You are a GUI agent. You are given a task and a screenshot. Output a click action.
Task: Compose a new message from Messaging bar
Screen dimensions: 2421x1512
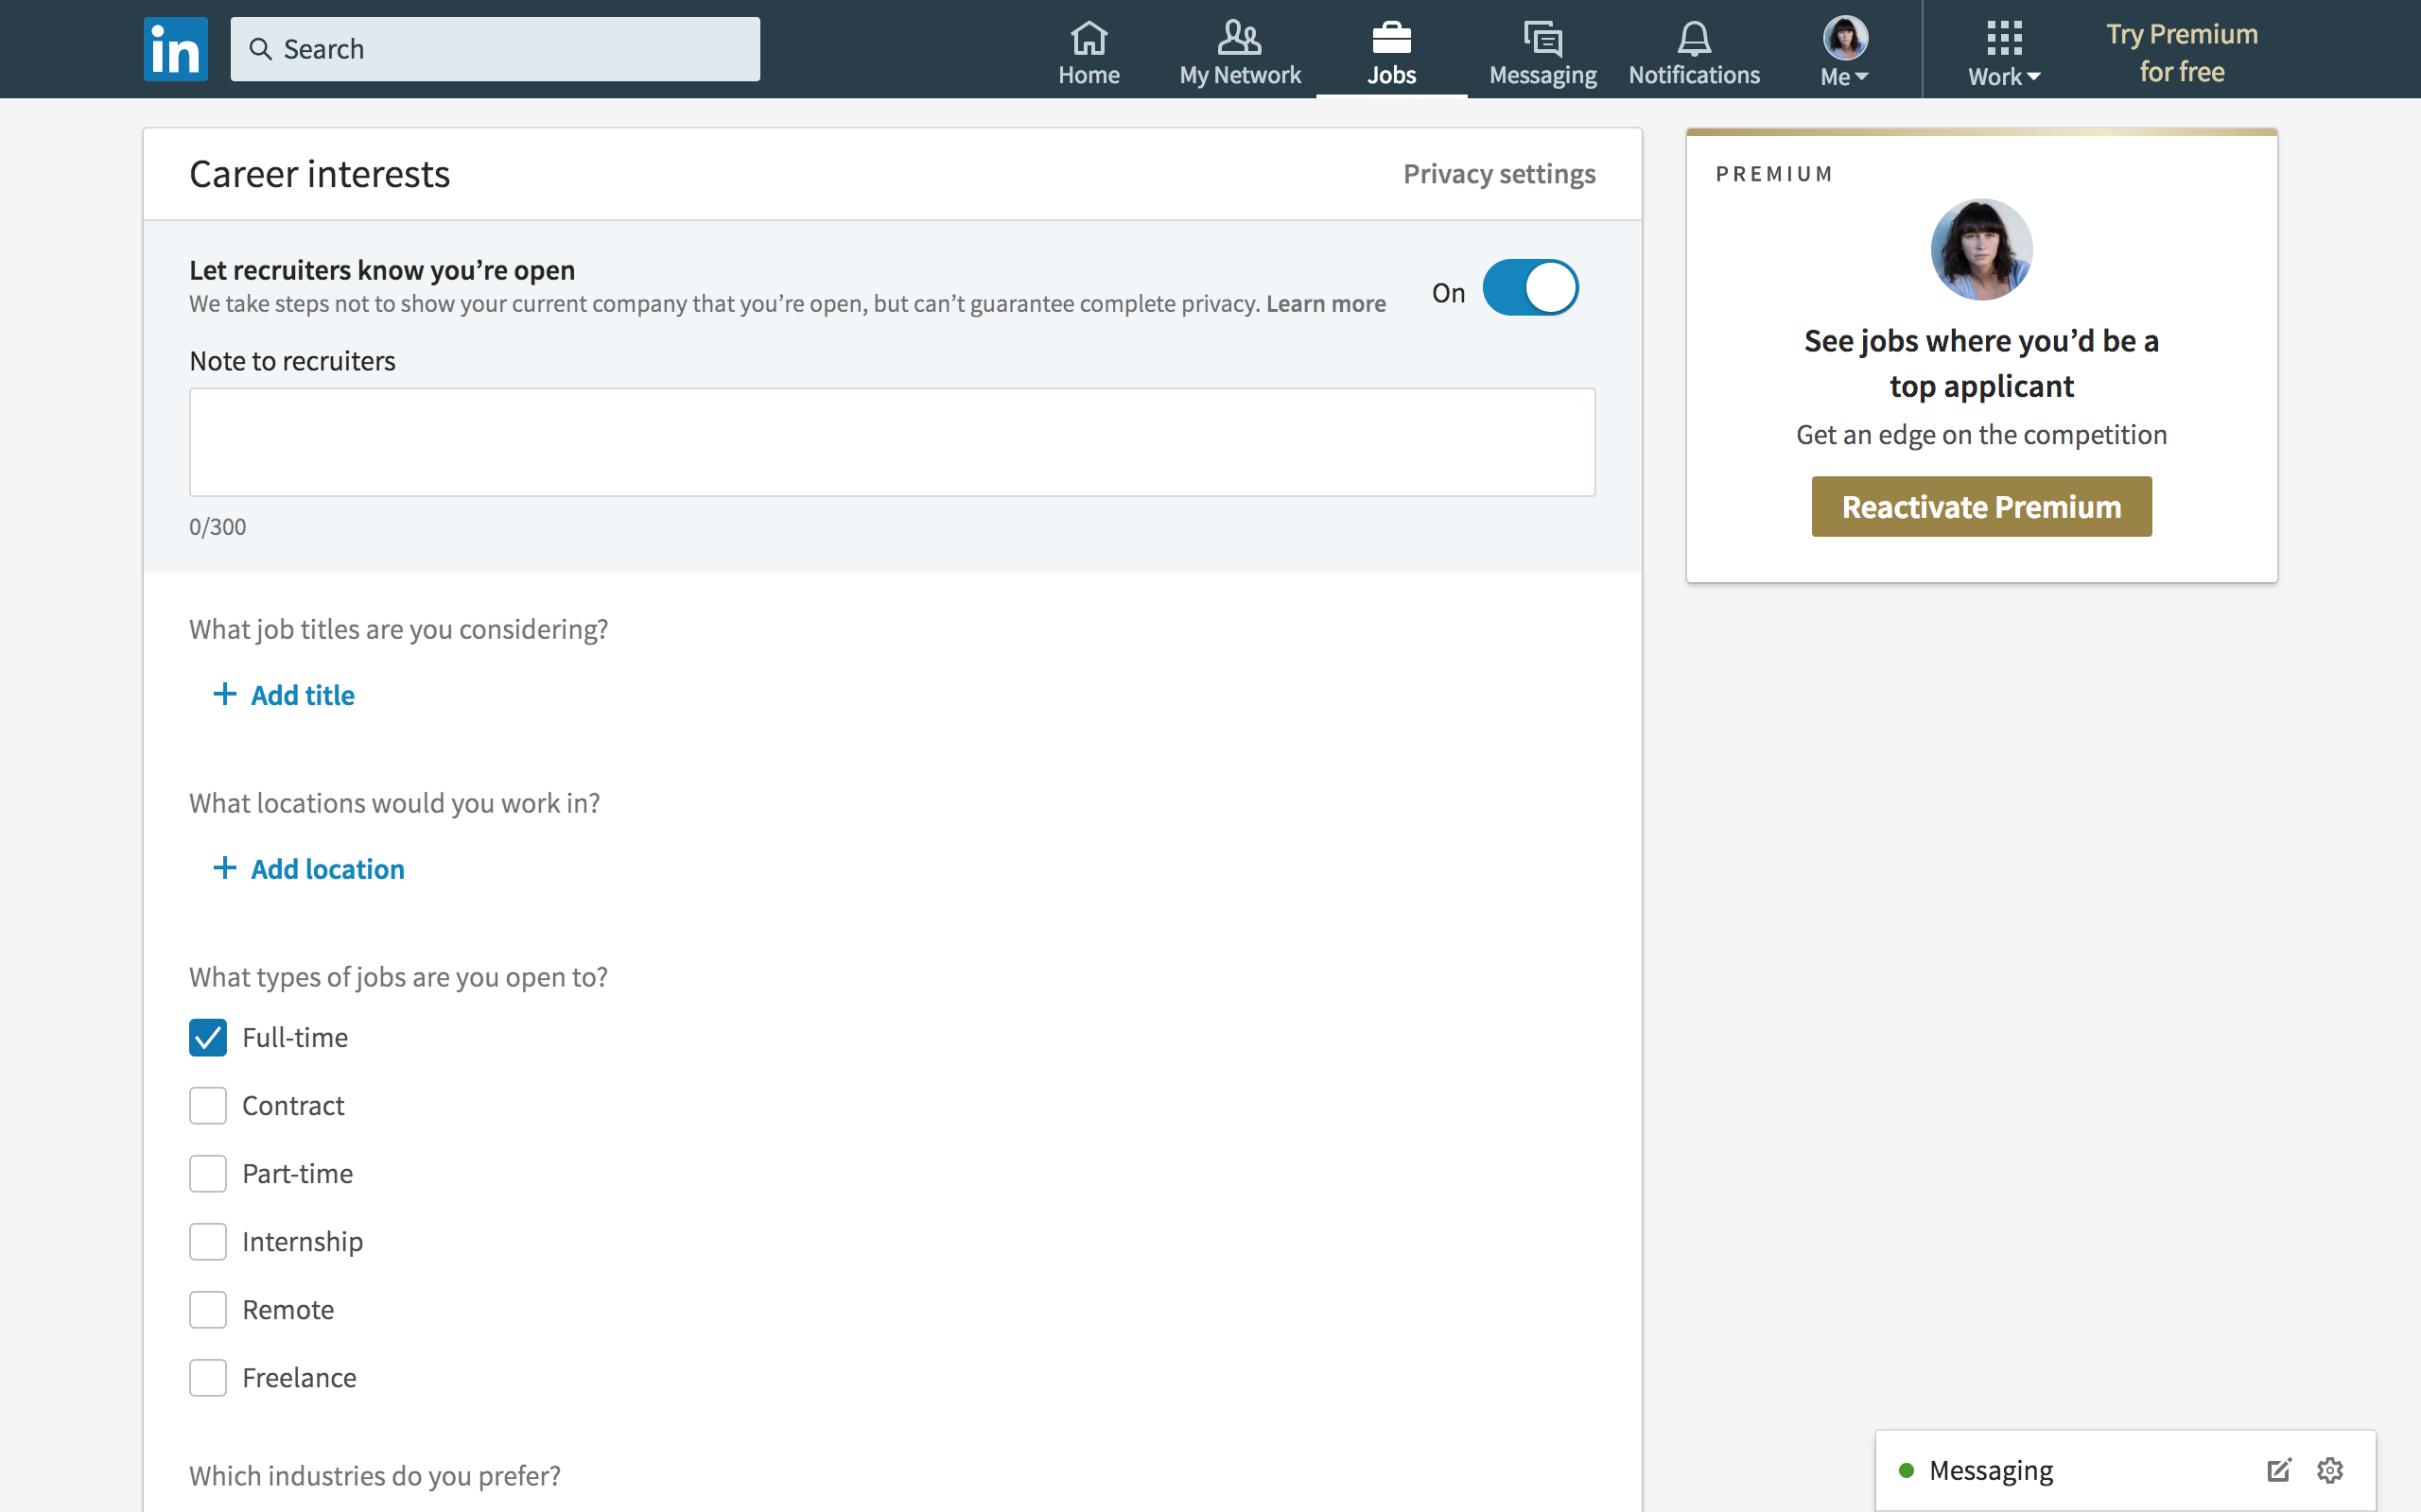pos(2278,1470)
